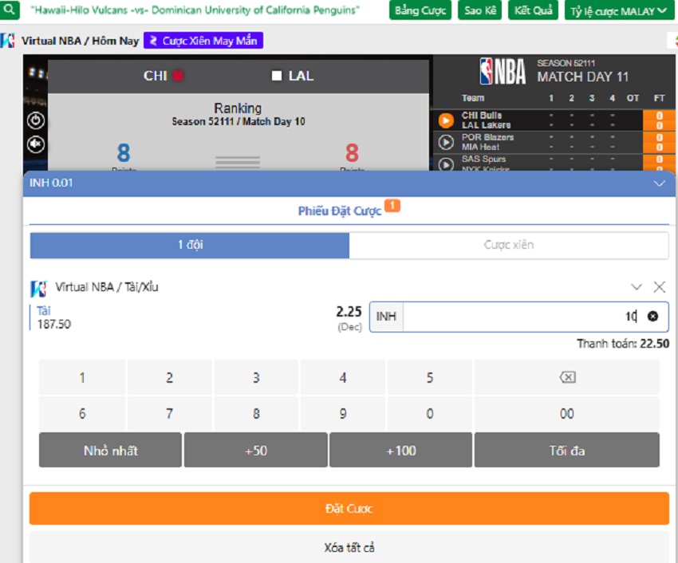Place the bet with Đặt Cược
Screen dimensions: 678x563
pyautogui.click(x=349, y=509)
